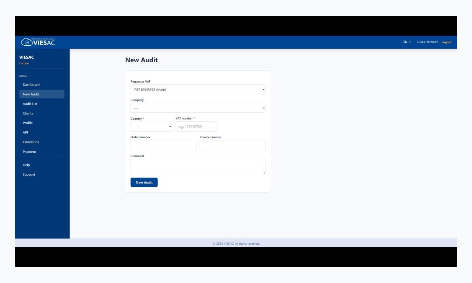The image size is (472, 283).
Task: Choose a Country from the dropdown
Action: [151, 126]
